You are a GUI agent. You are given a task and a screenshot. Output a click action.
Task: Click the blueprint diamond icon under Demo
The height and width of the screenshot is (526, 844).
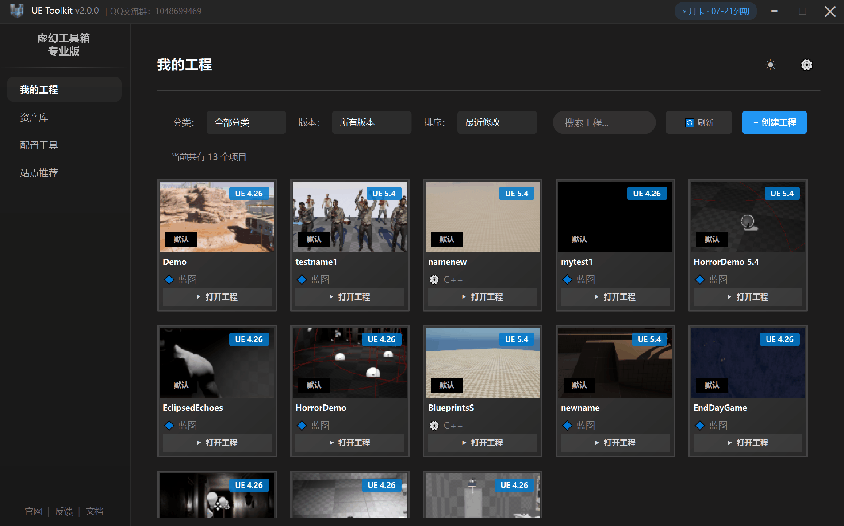pos(169,279)
